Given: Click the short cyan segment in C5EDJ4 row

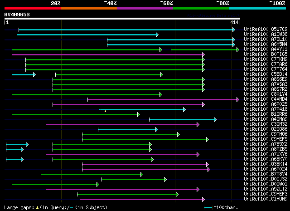Looking at the screenshot, I should point(24,75).
